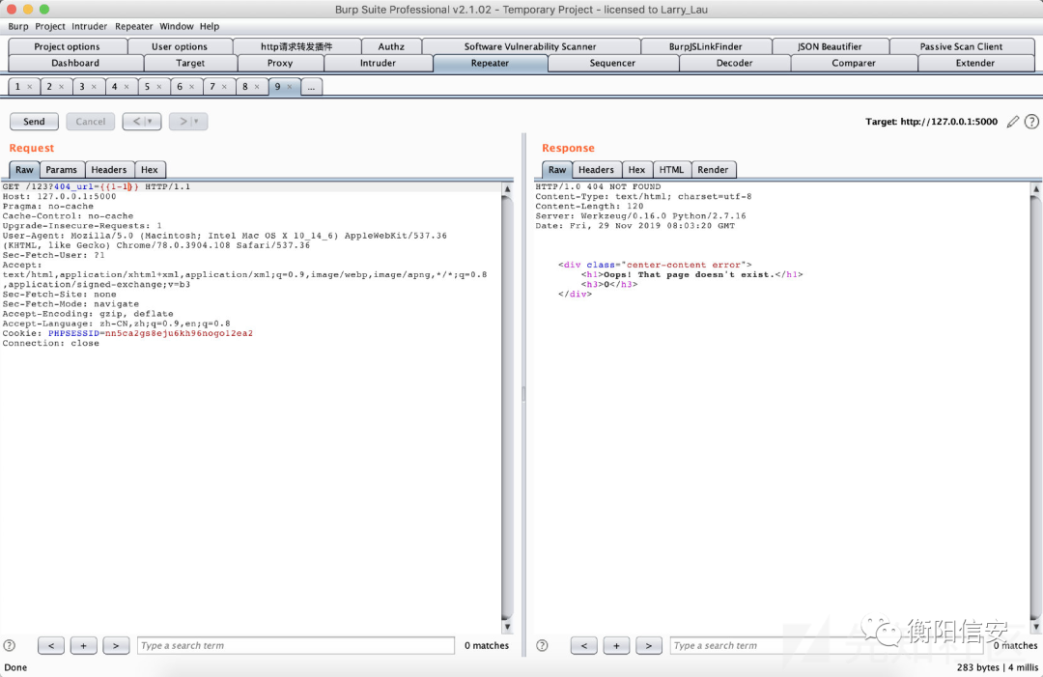Go to next response search match
1043x677 pixels.
tap(649, 645)
